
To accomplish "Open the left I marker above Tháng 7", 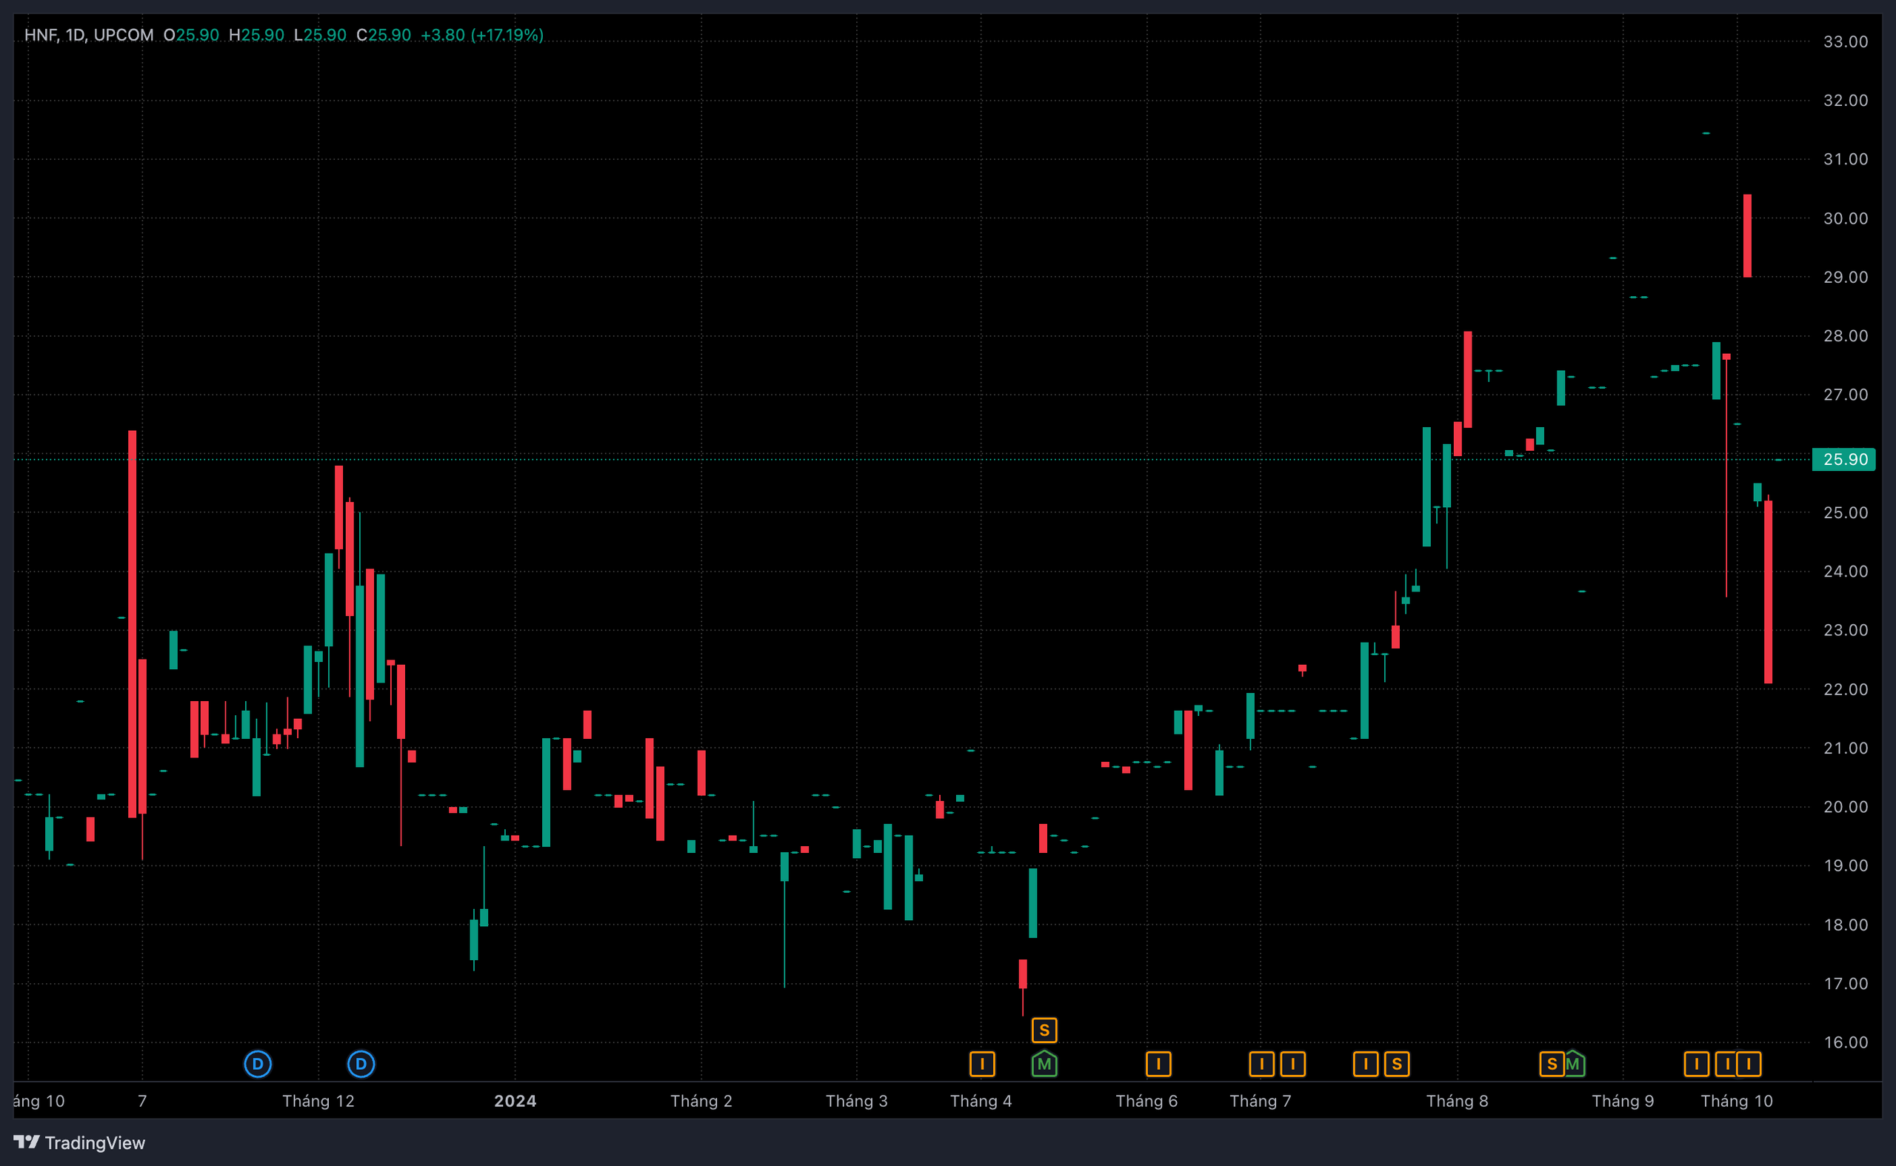I will coord(1262,1065).
